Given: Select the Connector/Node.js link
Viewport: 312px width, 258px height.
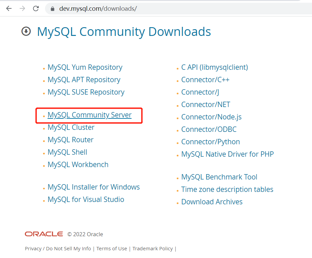Looking at the screenshot, I should (211, 117).
